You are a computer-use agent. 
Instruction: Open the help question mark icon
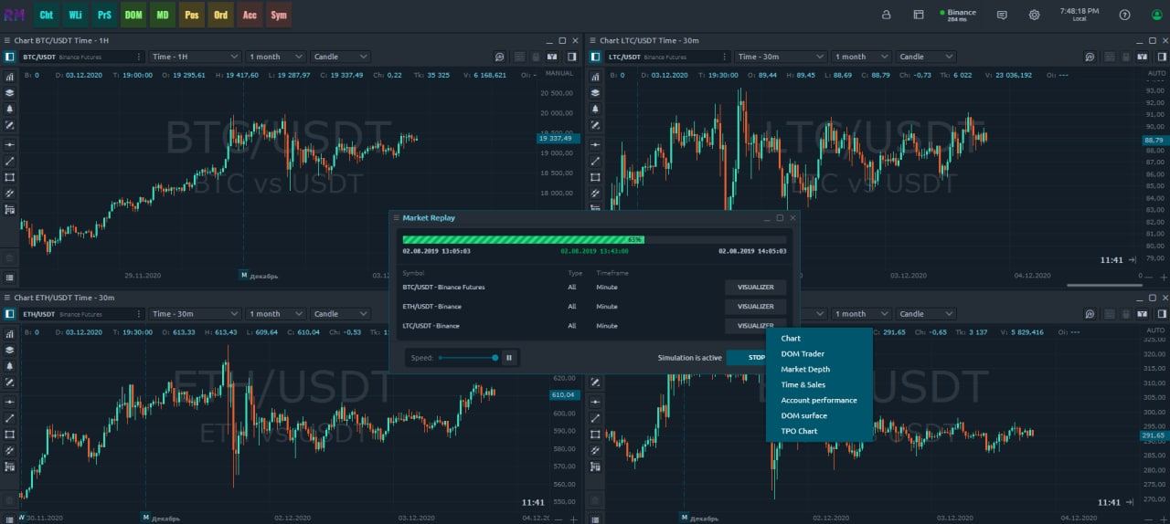(x=1124, y=15)
